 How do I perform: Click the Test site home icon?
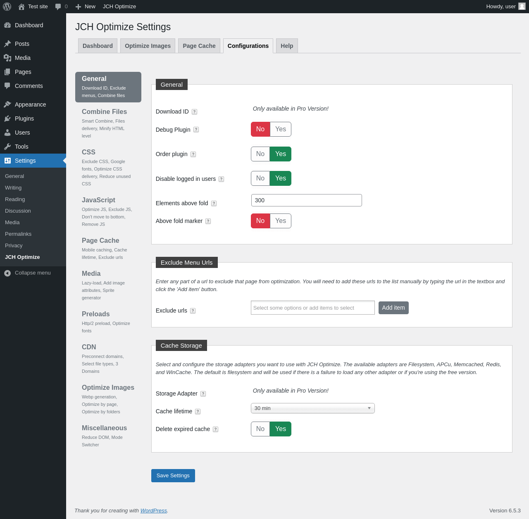click(21, 7)
